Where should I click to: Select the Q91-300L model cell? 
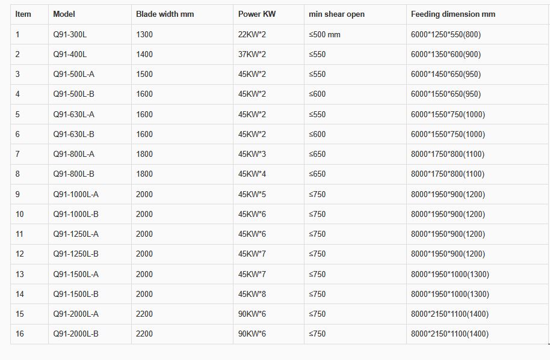point(70,34)
